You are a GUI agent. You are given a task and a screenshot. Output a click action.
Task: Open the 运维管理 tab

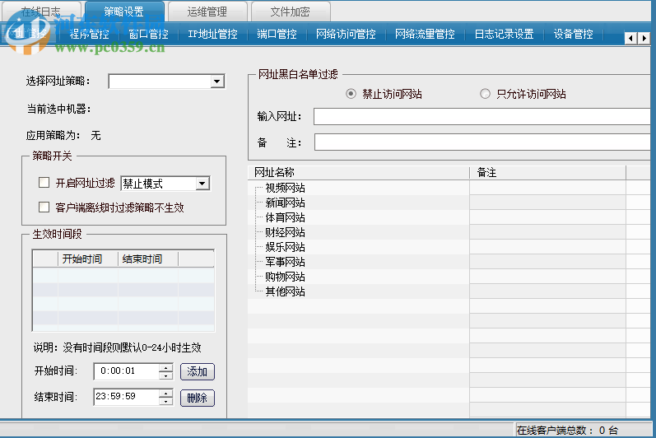coord(207,12)
